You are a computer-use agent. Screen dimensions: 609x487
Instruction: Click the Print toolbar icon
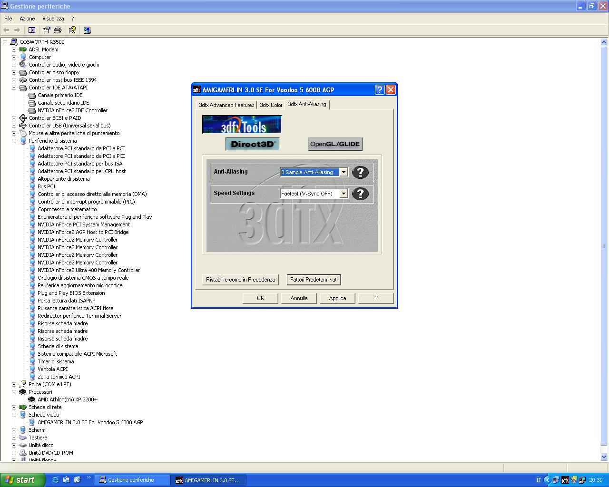point(58,30)
